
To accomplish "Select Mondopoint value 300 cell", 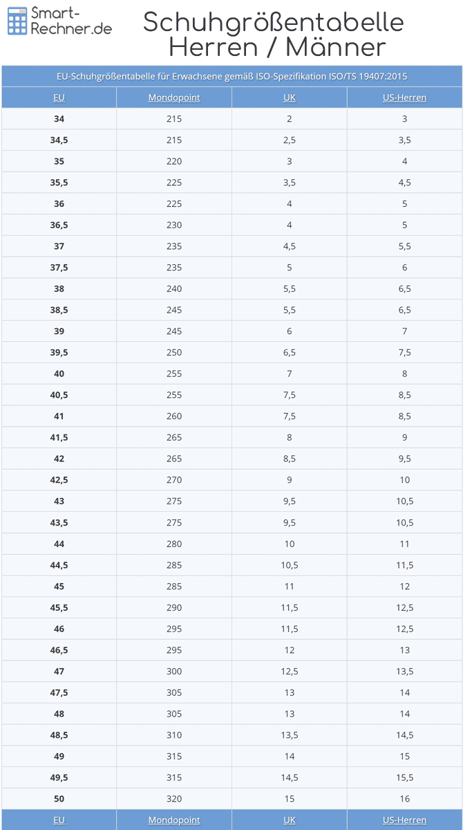I will tap(174, 672).
